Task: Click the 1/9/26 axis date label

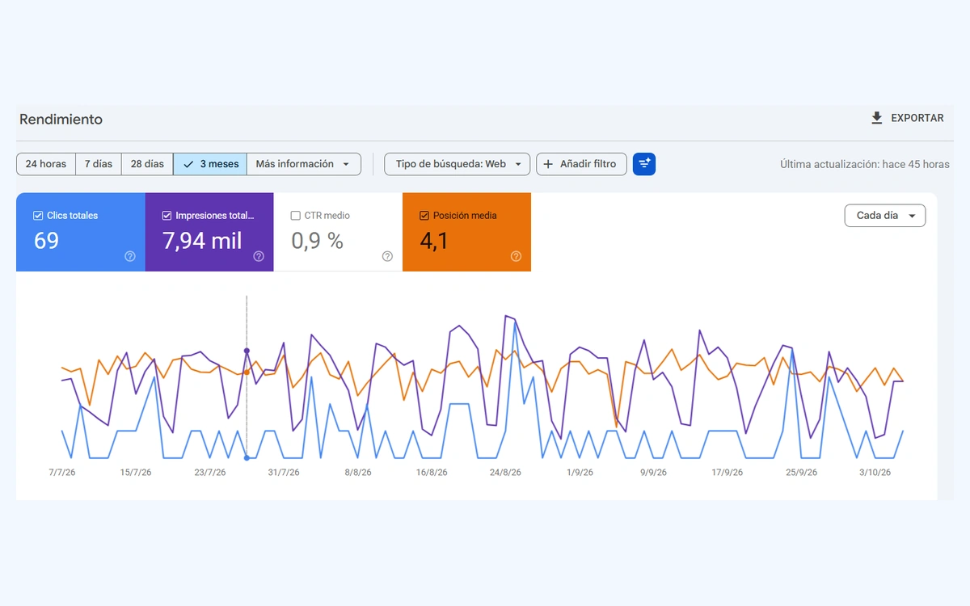Action: click(580, 473)
